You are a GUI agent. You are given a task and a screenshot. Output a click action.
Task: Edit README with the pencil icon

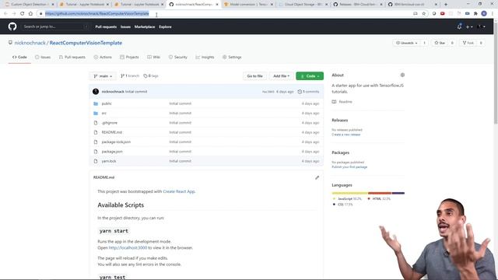[317, 177]
